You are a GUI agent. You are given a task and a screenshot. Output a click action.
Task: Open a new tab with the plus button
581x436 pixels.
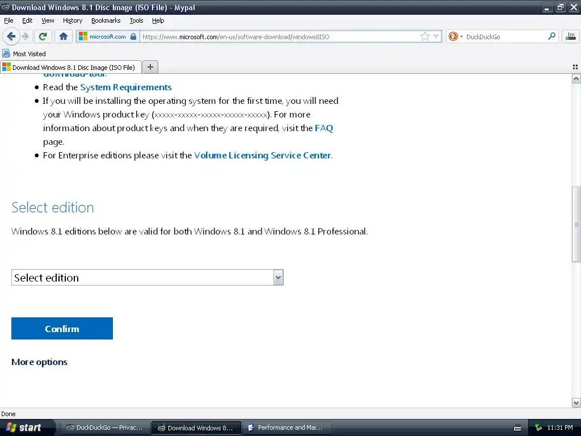click(150, 67)
